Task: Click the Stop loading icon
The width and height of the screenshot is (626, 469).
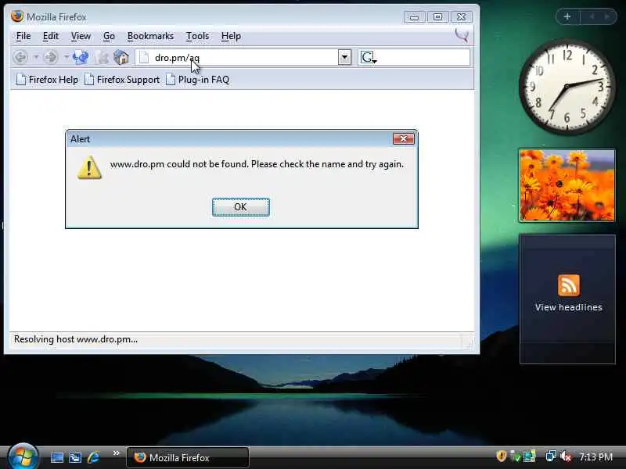Action: coord(103,58)
